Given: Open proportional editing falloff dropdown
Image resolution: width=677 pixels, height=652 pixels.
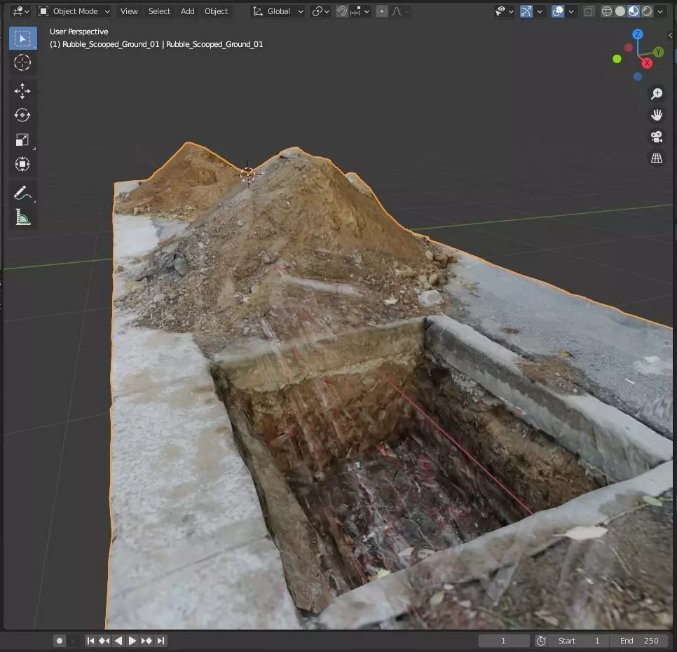Looking at the screenshot, I should [x=400, y=11].
